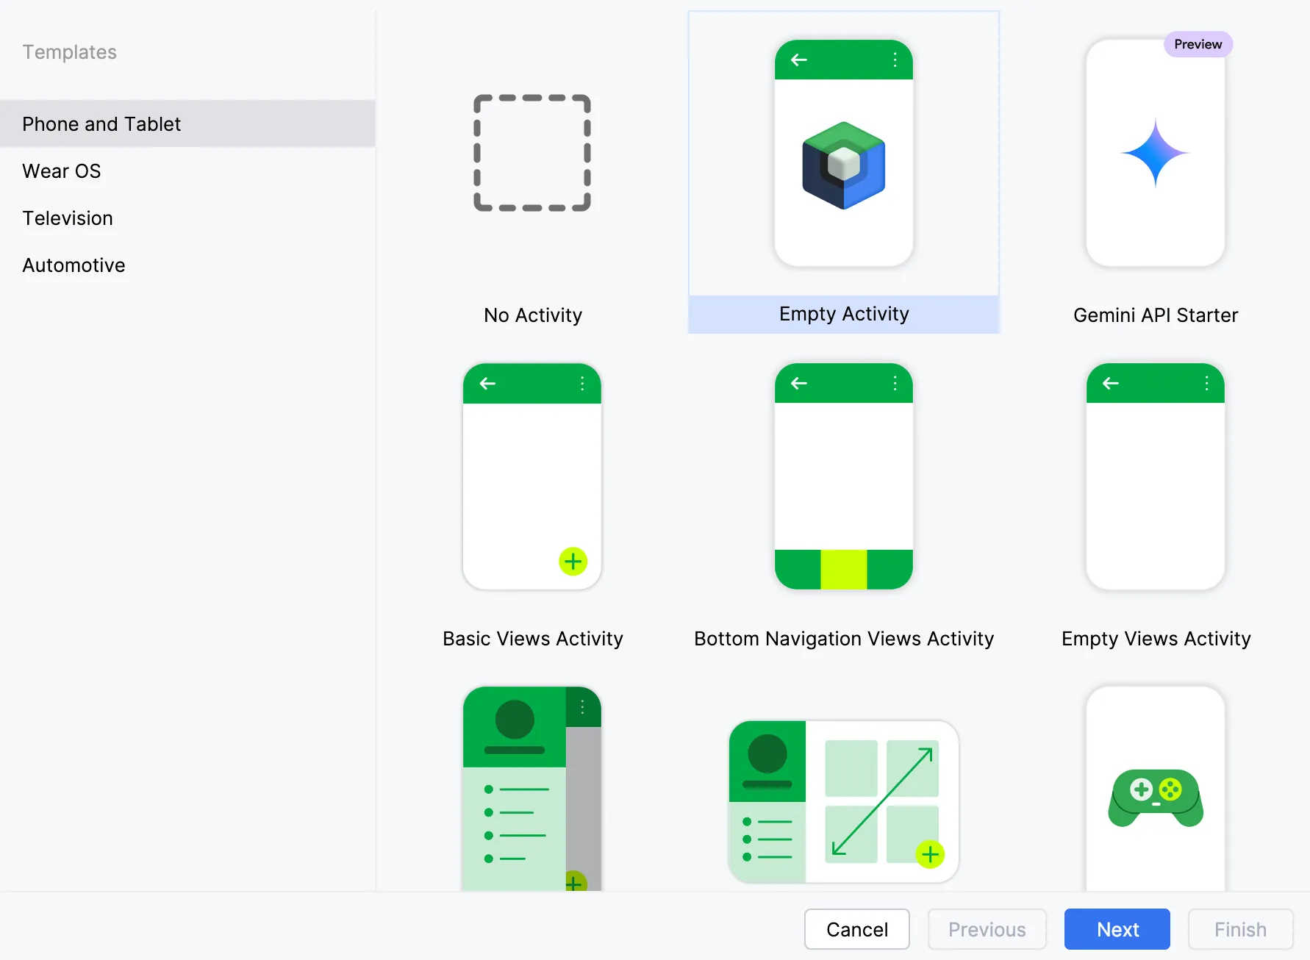Viewport: 1310px width, 960px height.
Task: Select the Empty Views Activity phone thumbnail
Action: tap(1156, 476)
